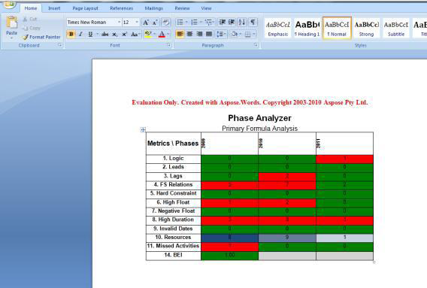Screen dimensions: 427x288
Task: Apply the Normal style
Action: (x=337, y=28)
